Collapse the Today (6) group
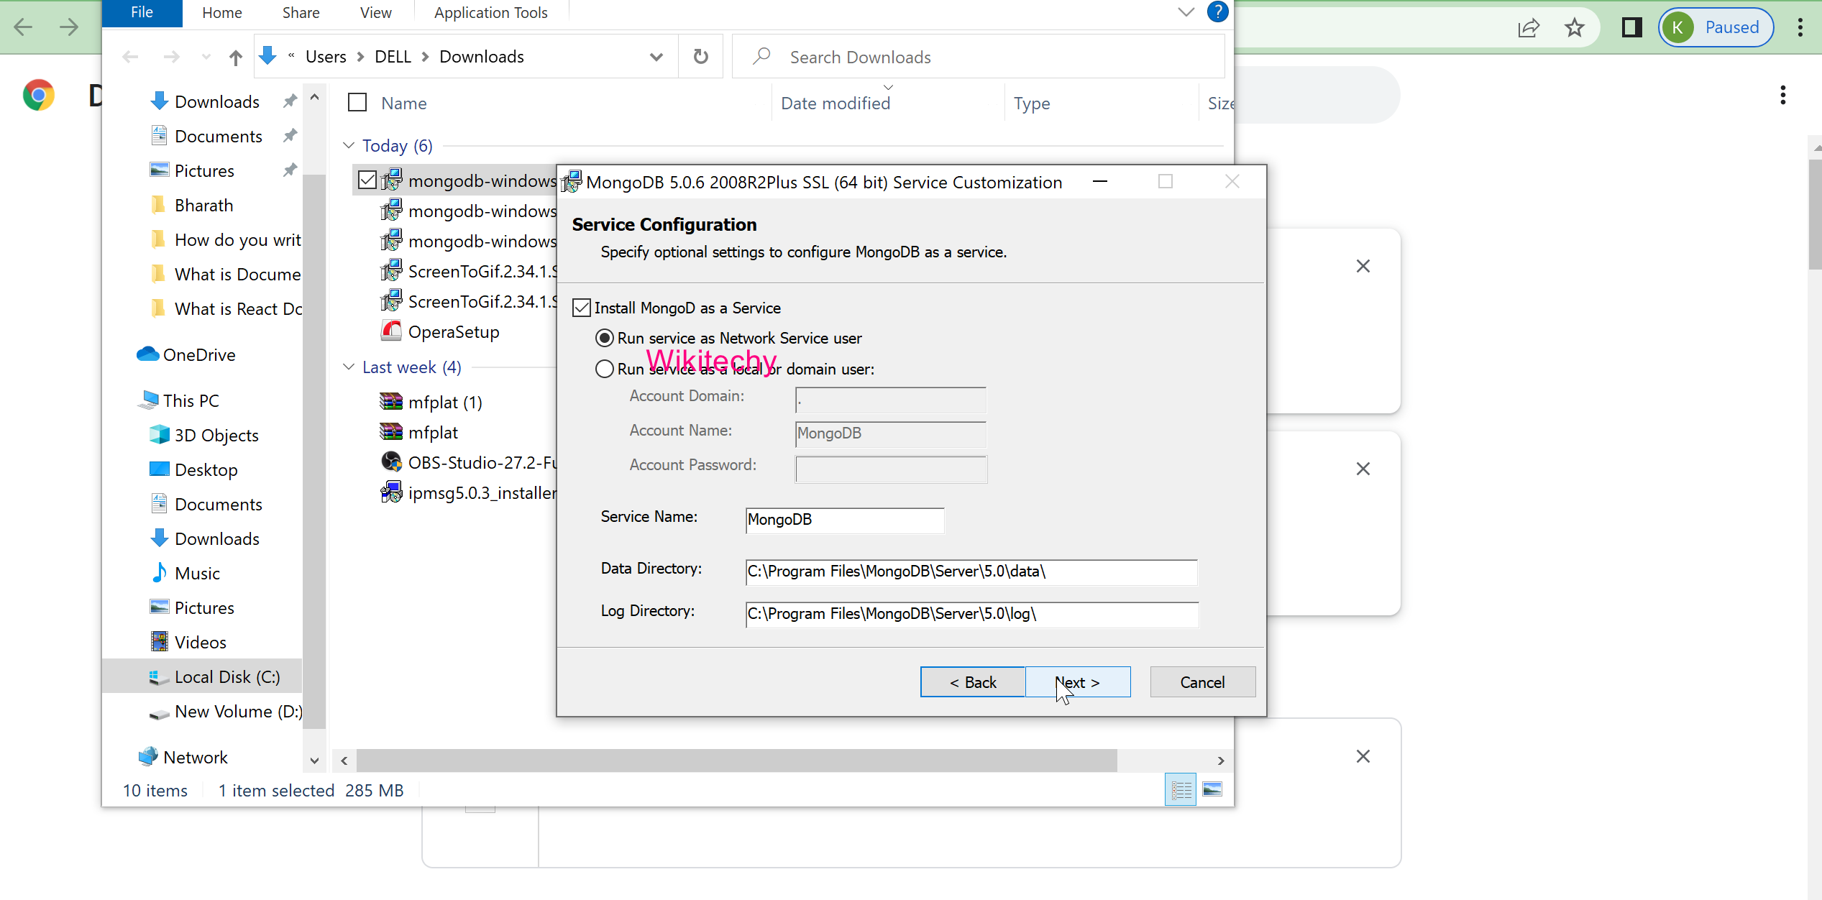The width and height of the screenshot is (1822, 900). click(349, 146)
